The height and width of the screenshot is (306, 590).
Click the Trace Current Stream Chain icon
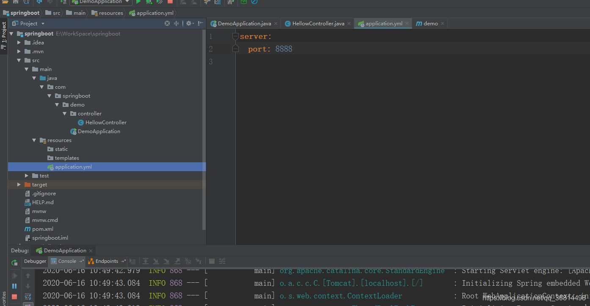click(x=222, y=261)
